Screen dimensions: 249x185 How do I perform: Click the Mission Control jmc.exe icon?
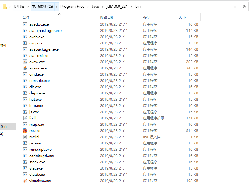[25, 131]
